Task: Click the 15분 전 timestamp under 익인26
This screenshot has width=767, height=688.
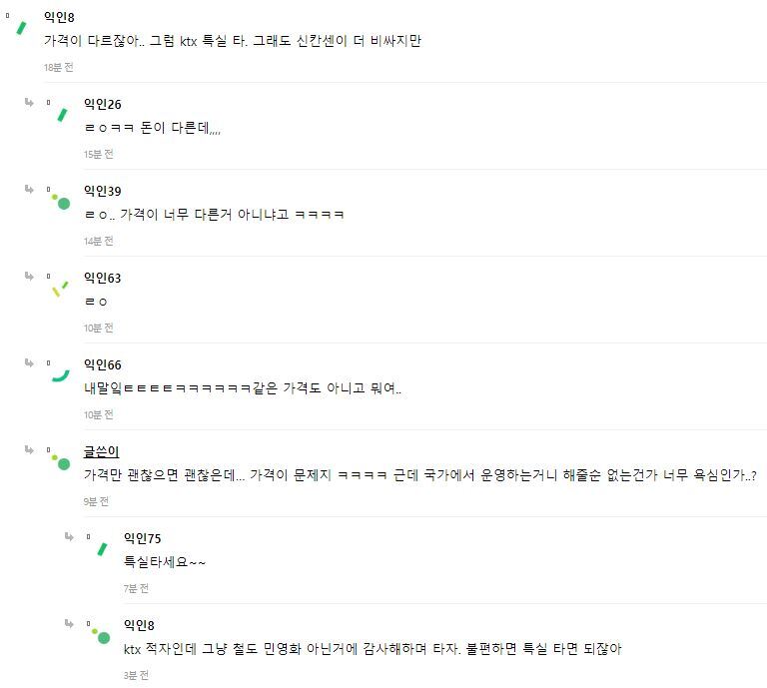Action: [x=98, y=154]
